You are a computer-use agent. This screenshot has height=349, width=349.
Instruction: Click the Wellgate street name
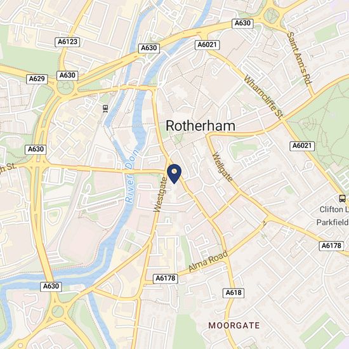click(222, 167)
